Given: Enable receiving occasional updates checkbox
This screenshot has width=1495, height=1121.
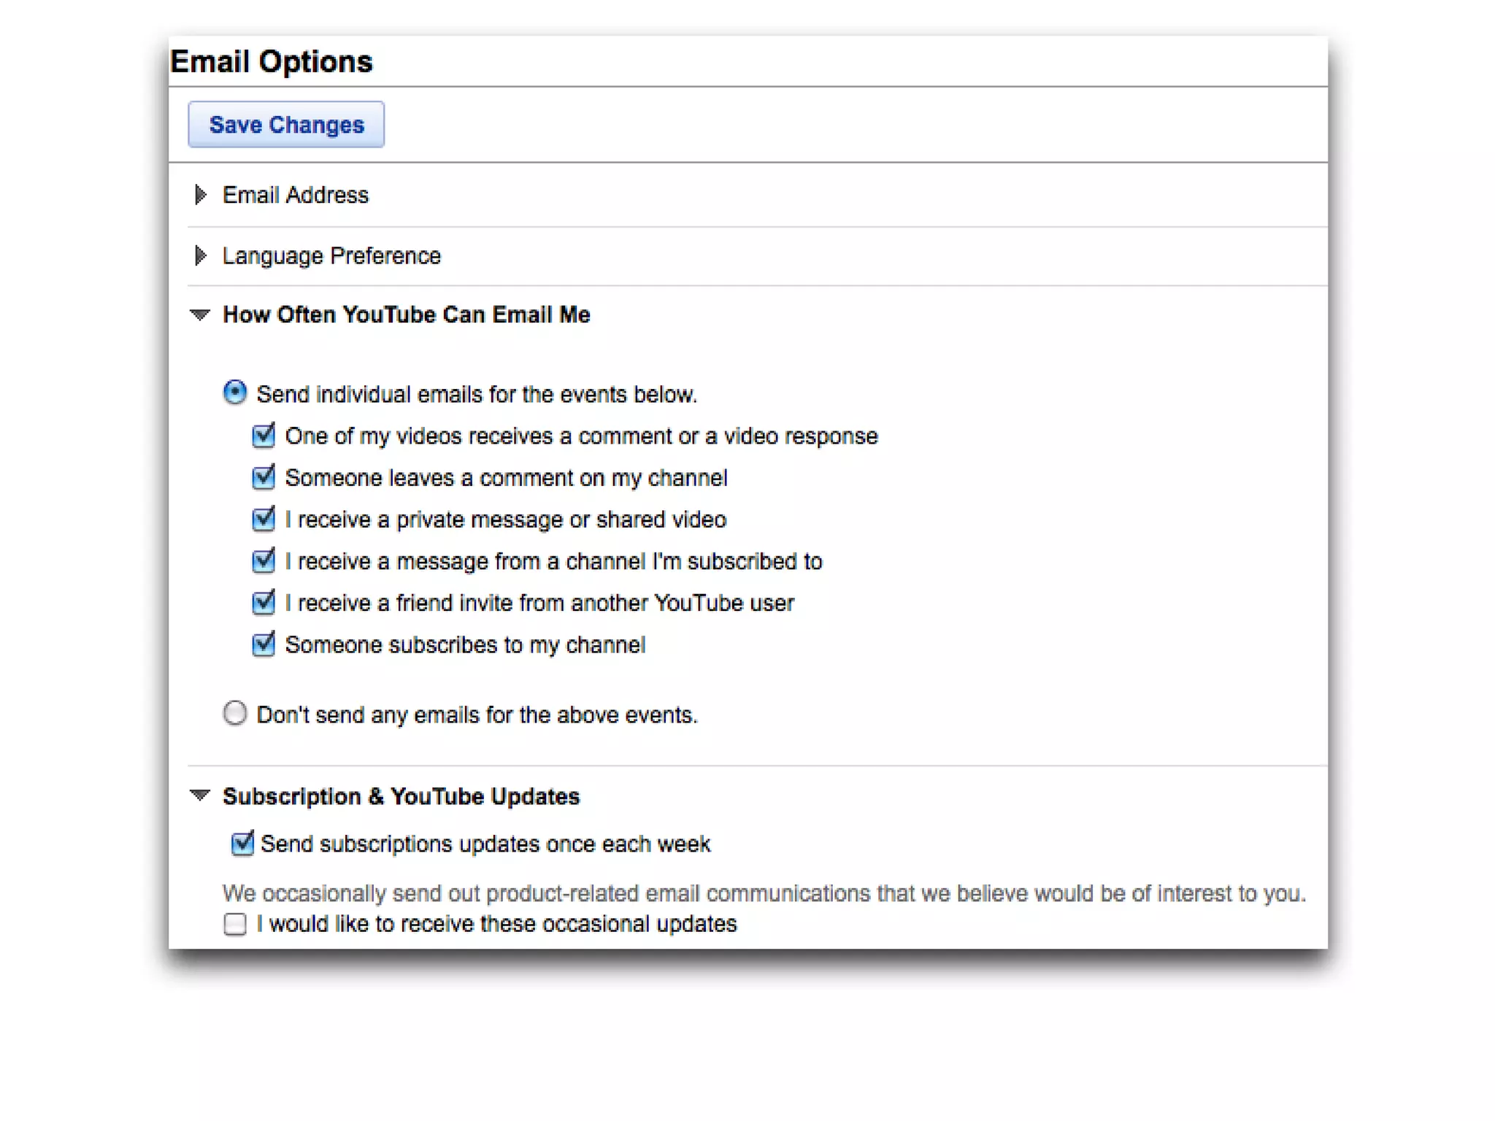Looking at the screenshot, I should tap(235, 923).
